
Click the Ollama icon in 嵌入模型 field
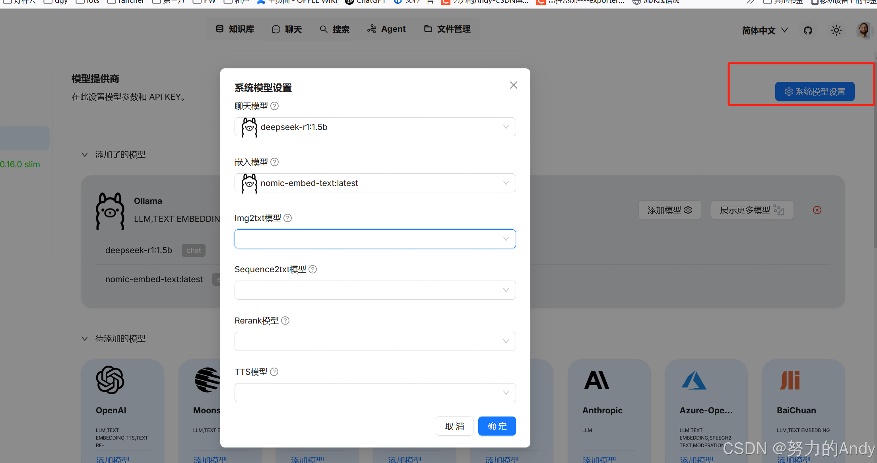(x=249, y=183)
